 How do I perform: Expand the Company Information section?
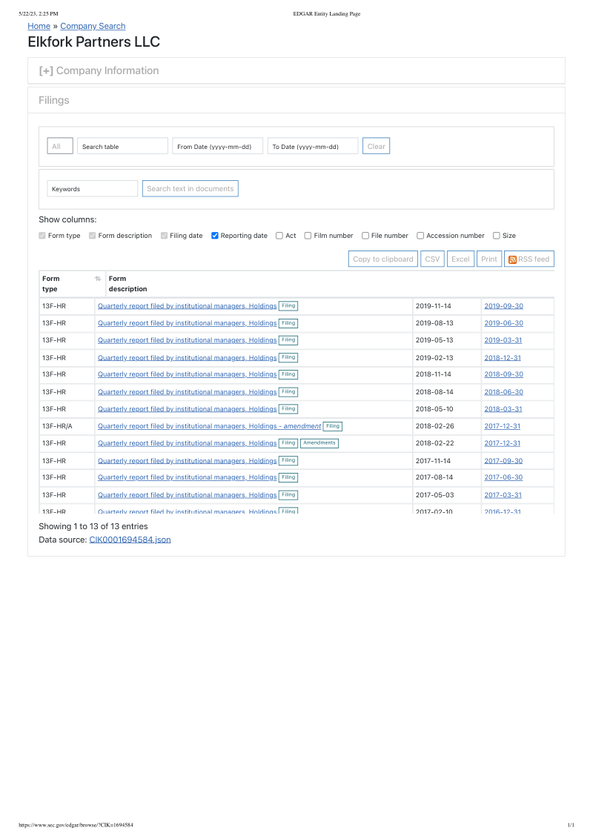coord(99,70)
